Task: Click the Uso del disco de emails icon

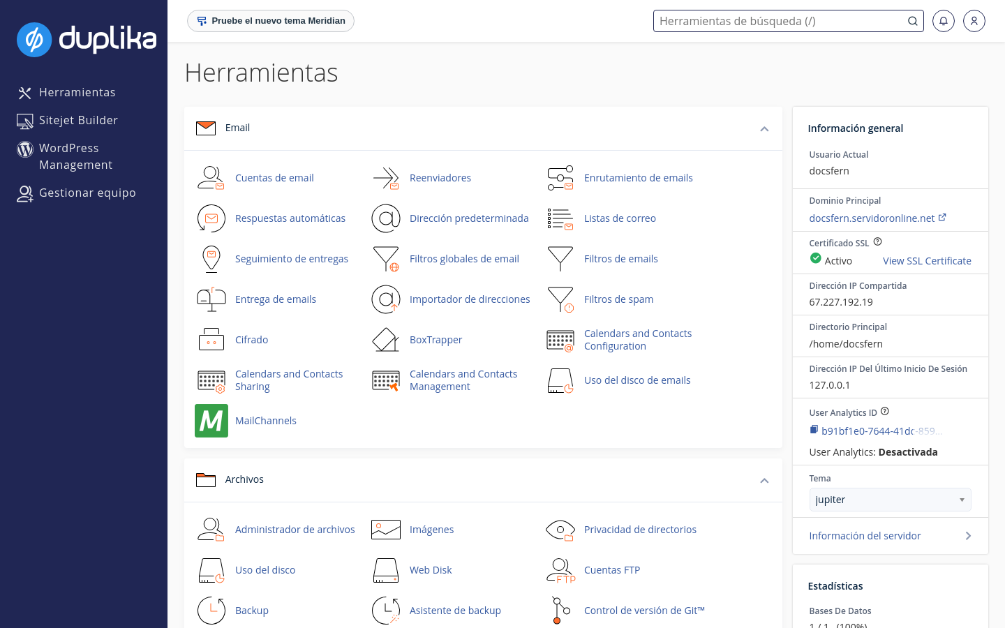Action: tap(560, 380)
